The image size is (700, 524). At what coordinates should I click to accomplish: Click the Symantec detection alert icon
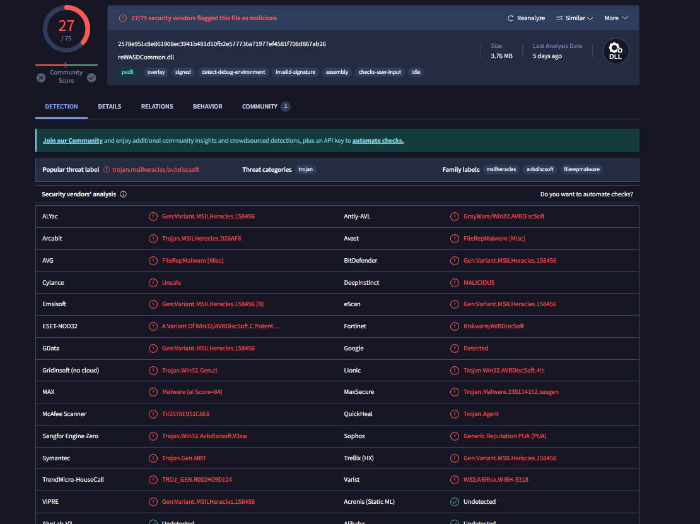point(153,458)
